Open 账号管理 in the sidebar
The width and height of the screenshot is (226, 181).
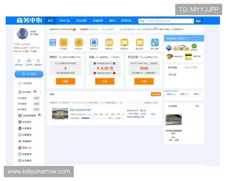point(25,161)
